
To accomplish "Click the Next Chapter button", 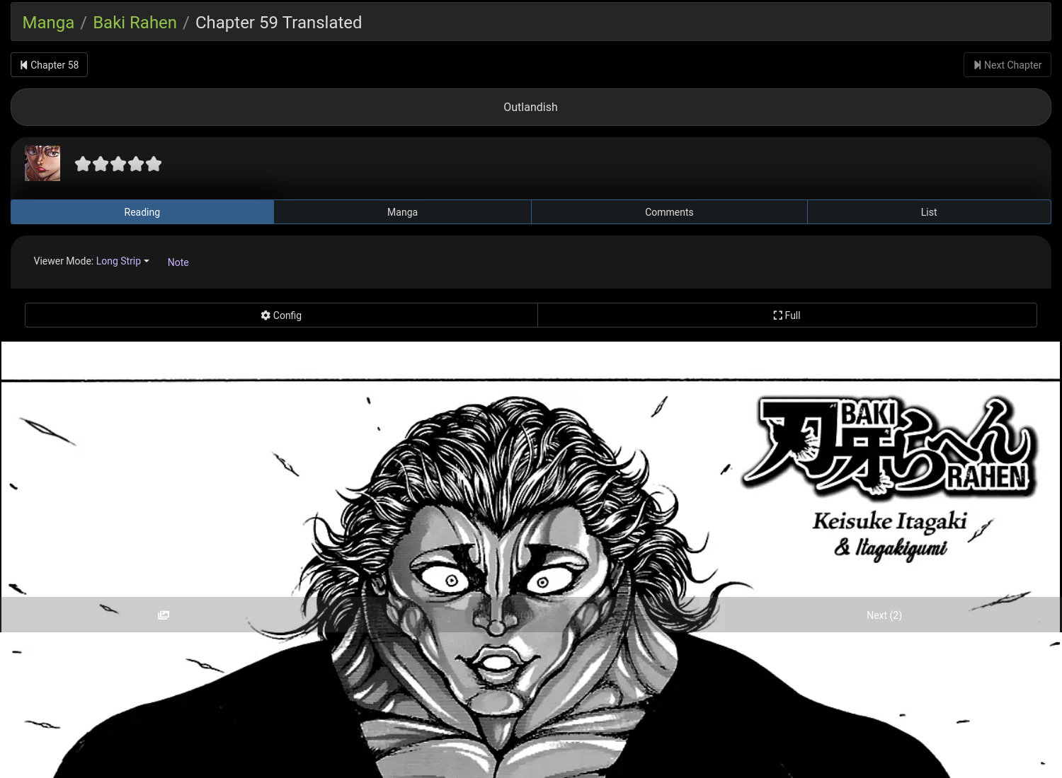I will click(1007, 65).
